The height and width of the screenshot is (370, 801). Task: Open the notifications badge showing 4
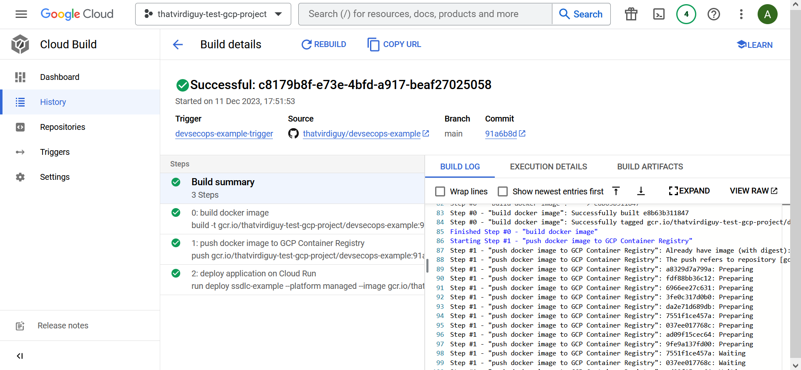pos(686,14)
